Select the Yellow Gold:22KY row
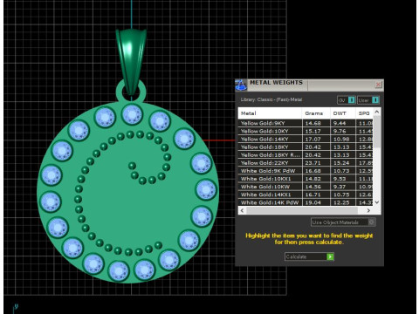 [x=306, y=163]
